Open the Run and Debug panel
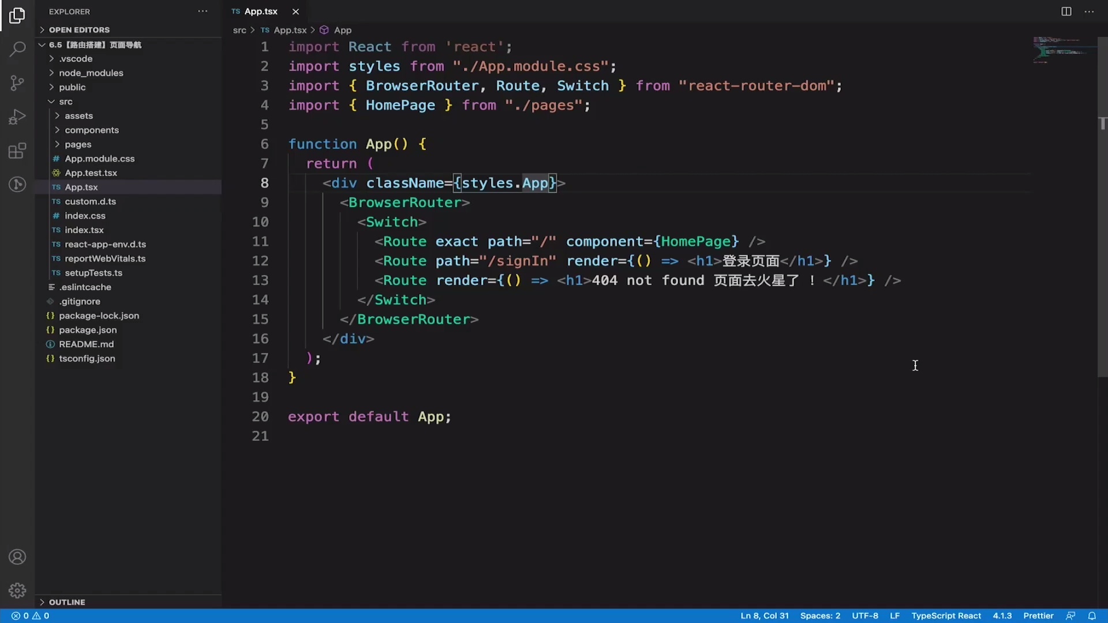The height and width of the screenshot is (623, 1108). 17,117
